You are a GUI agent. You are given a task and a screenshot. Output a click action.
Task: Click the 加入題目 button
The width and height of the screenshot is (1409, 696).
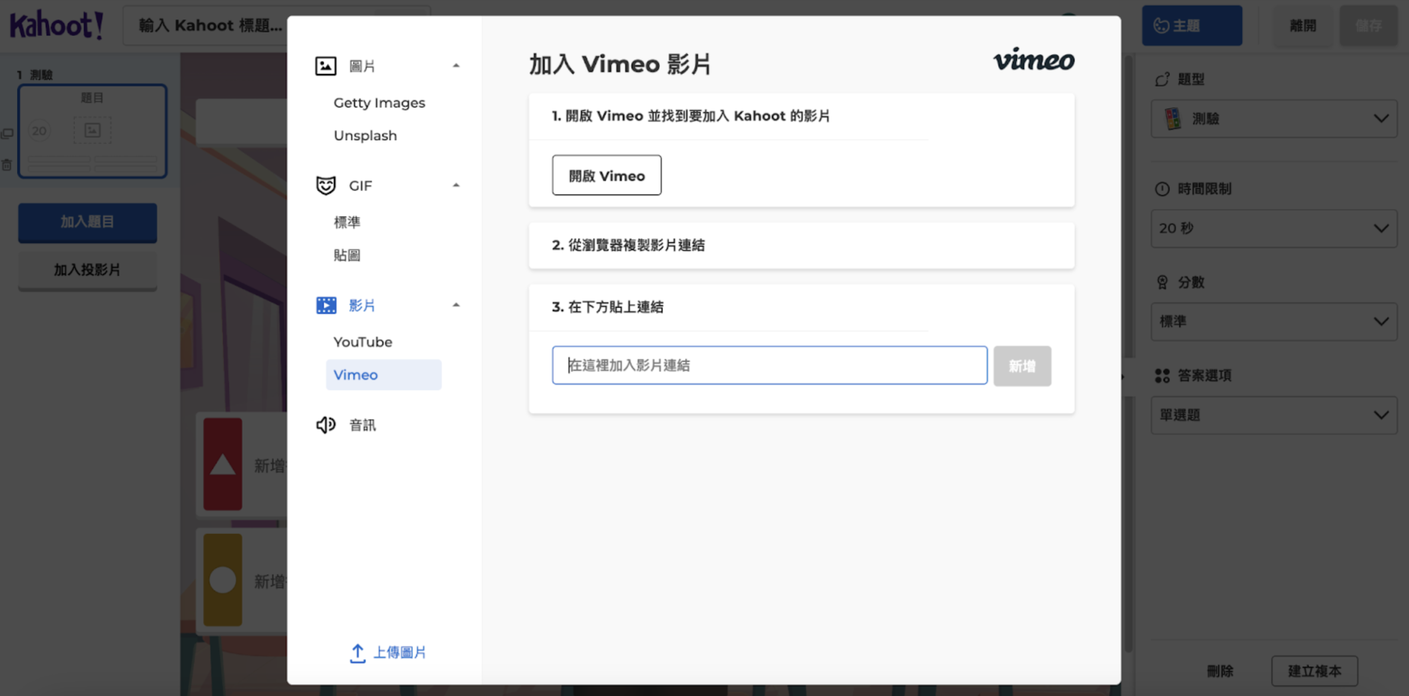87,222
